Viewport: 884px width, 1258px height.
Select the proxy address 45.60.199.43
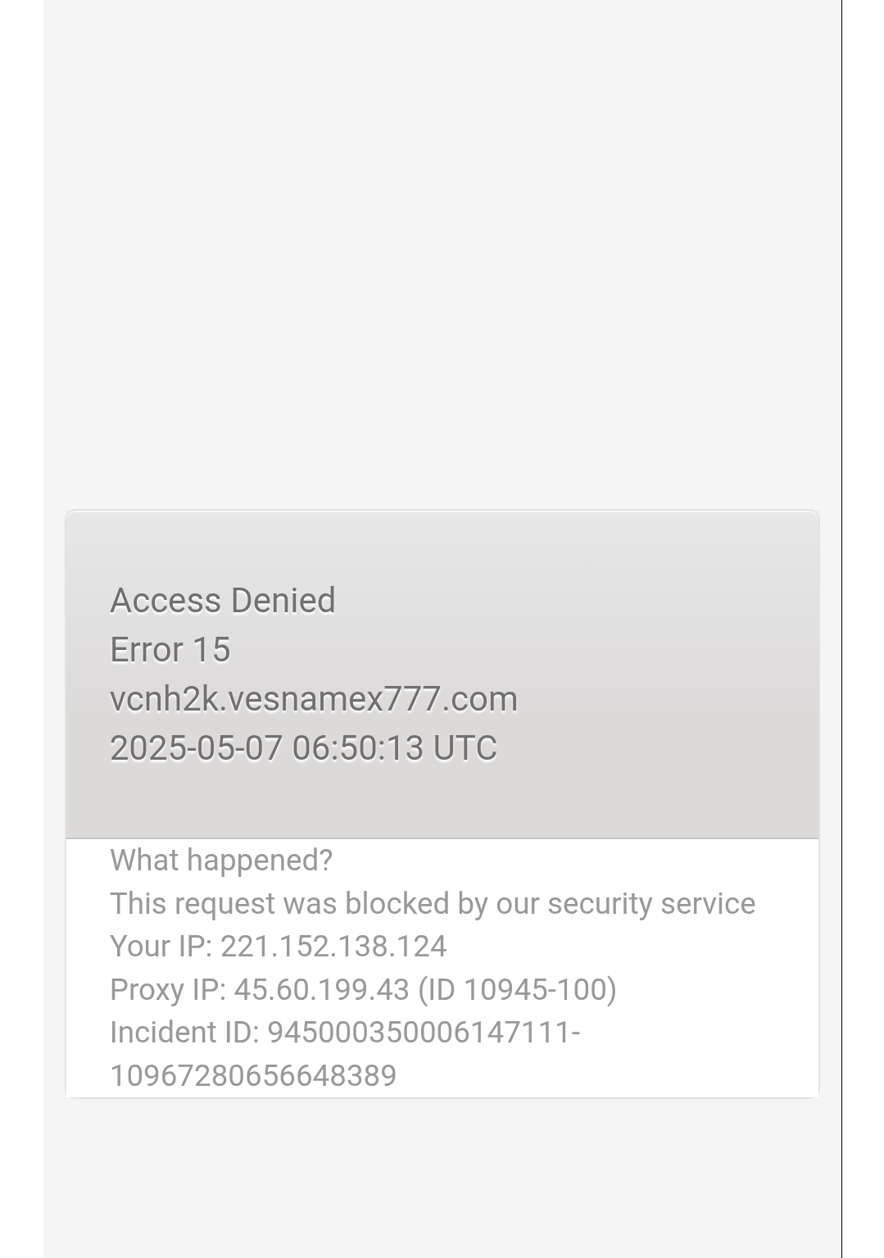point(321,990)
